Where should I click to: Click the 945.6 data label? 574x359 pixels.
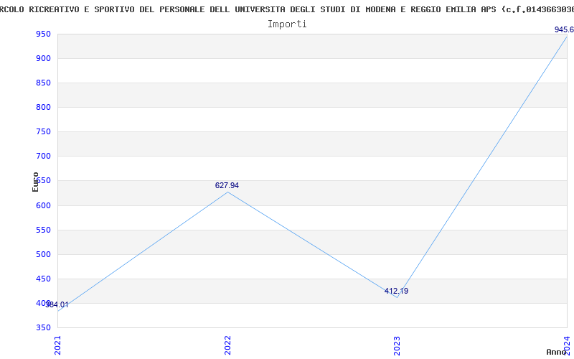click(564, 29)
